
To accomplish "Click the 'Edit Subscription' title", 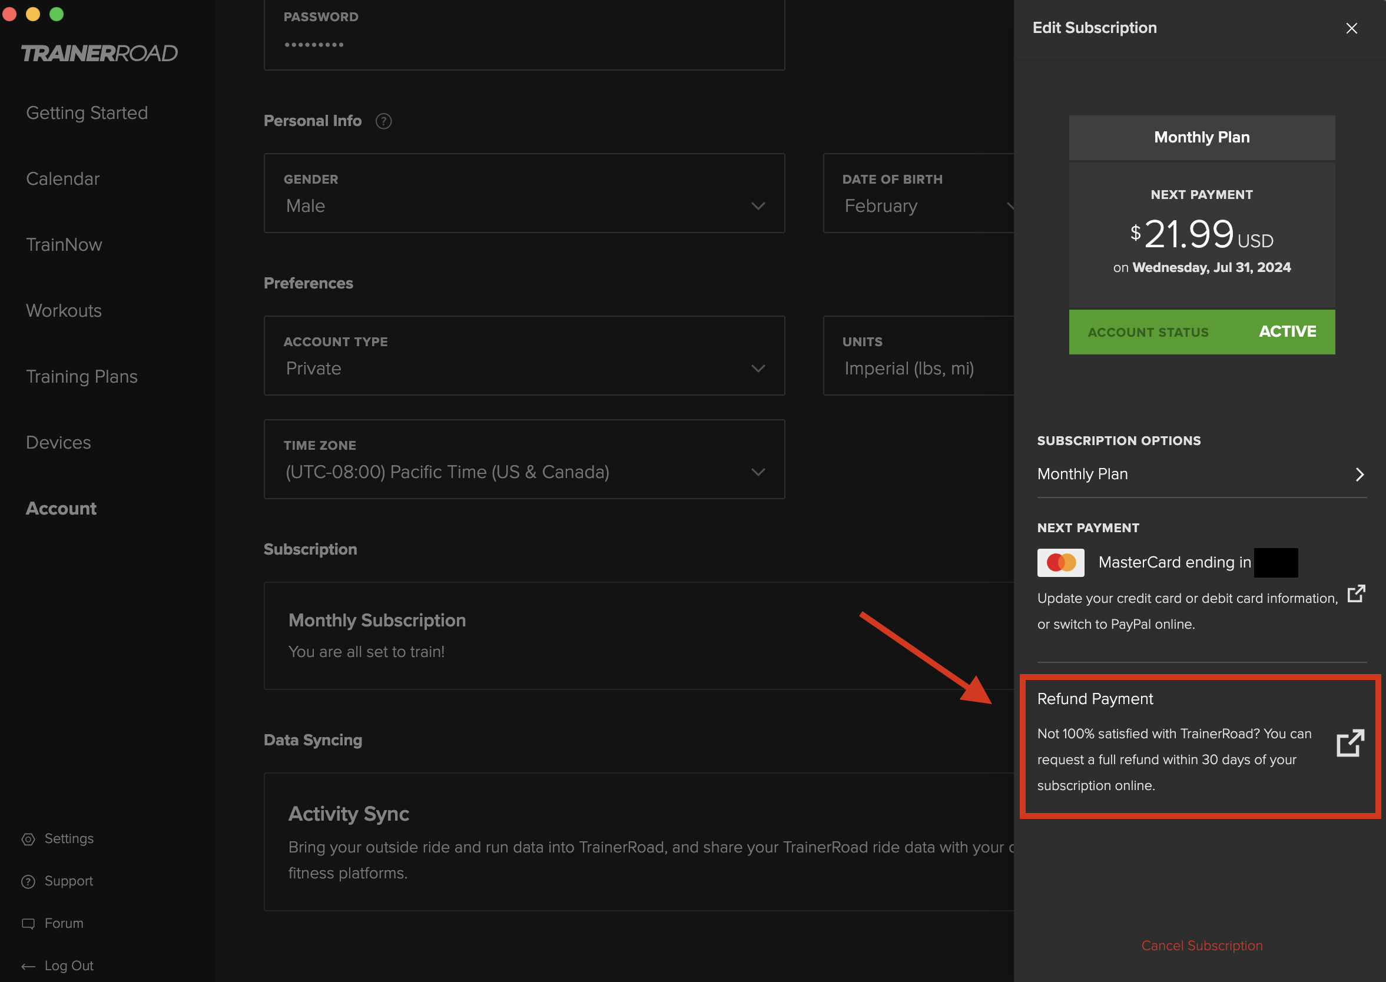I will 1095,28.
